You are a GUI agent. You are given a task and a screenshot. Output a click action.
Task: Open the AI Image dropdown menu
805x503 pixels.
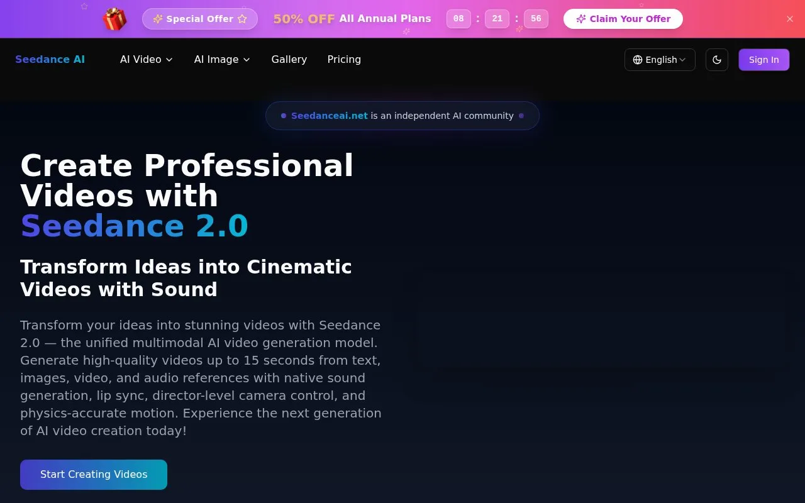point(221,59)
